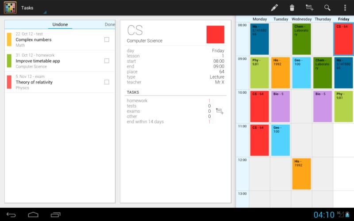The width and height of the screenshot is (354, 221).
Task: Open the three-dot overflow menu
Action: [x=345, y=8]
